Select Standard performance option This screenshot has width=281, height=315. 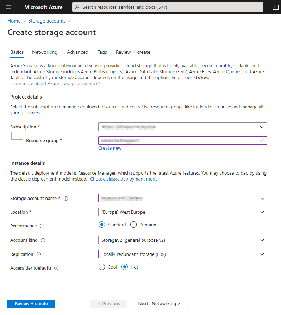[102, 225]
